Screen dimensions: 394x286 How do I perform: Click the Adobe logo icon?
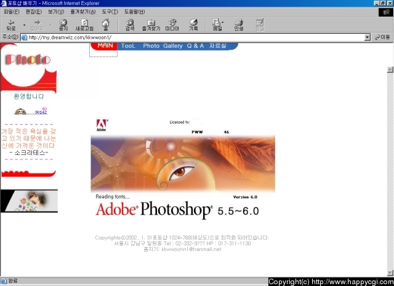pos(102,125)
